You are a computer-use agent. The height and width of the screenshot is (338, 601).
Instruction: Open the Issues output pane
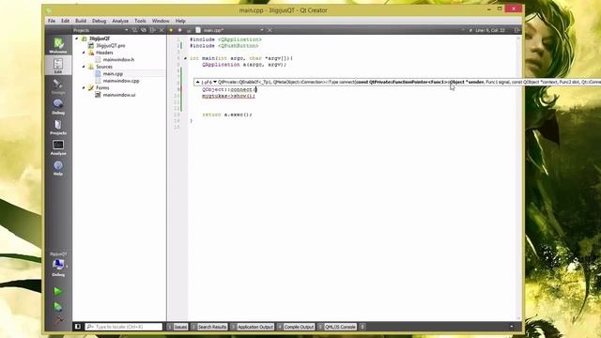pos(177,327)
